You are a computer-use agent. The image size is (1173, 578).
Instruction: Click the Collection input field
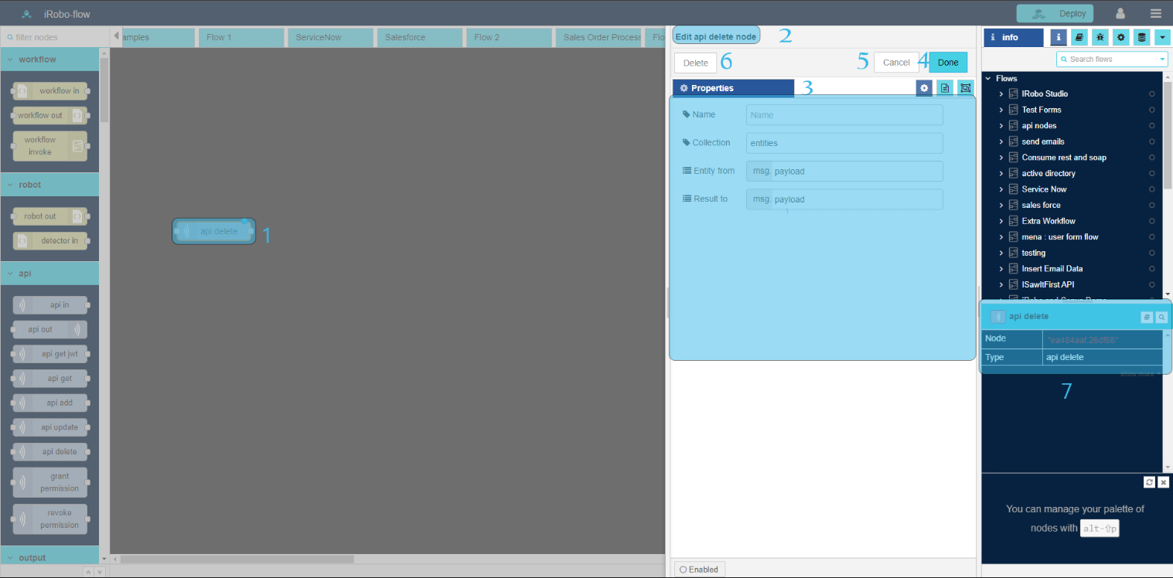pyautogui.click(x=844, y=143)
